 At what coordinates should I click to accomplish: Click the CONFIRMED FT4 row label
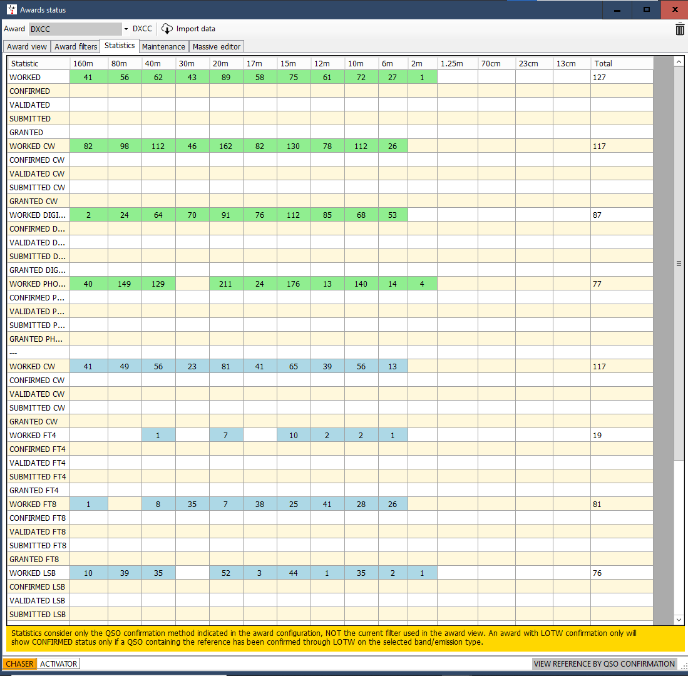(x=39, y=449)
